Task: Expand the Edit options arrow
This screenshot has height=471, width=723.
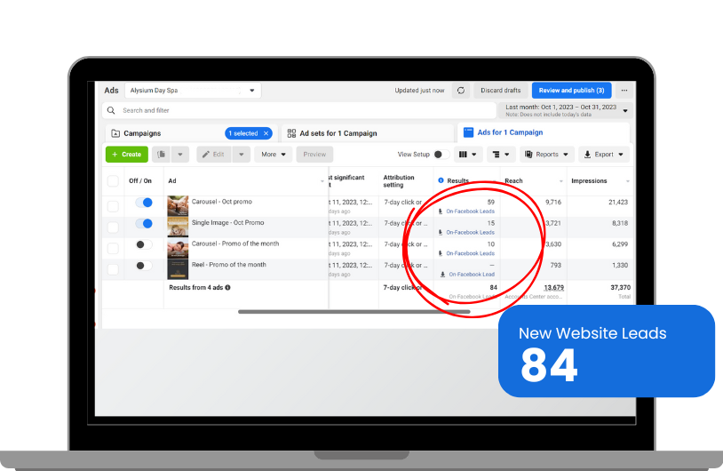Action: coord(242,155)
